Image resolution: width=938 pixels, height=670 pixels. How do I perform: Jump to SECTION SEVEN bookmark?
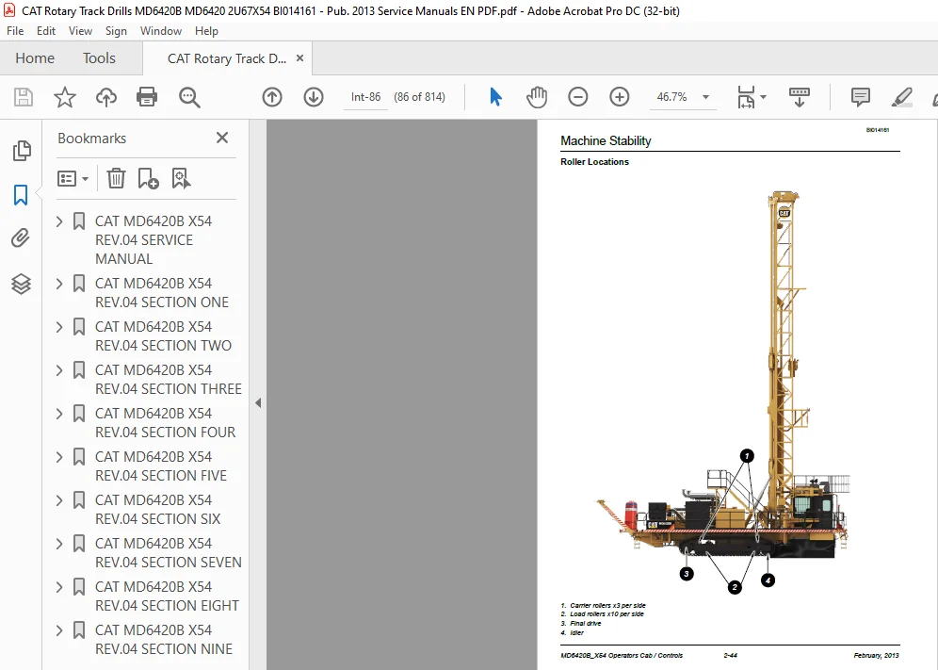point(168,552)
